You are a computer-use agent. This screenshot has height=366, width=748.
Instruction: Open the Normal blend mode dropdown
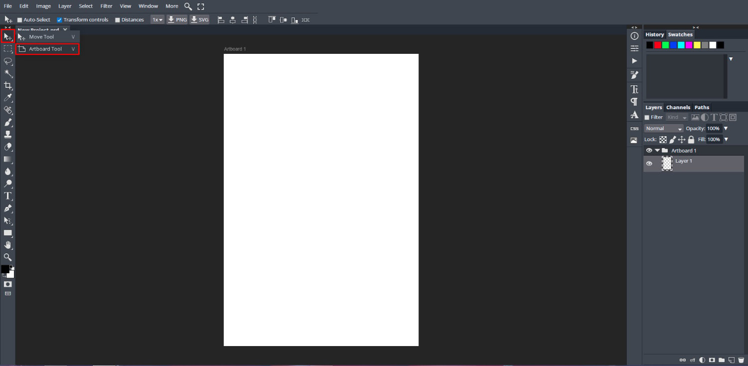[x=664, y=129]
